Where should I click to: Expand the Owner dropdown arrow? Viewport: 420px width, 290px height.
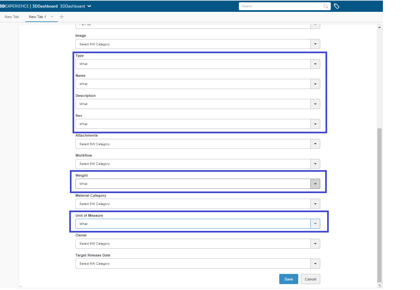pyautogui.click(x=315, y=244)
